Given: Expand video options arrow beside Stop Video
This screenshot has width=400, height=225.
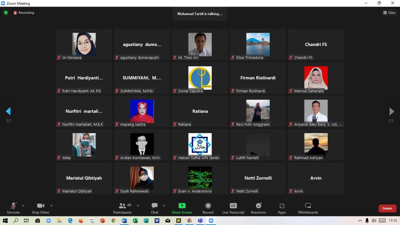Looking at the screenshot, I should (52, 206).
